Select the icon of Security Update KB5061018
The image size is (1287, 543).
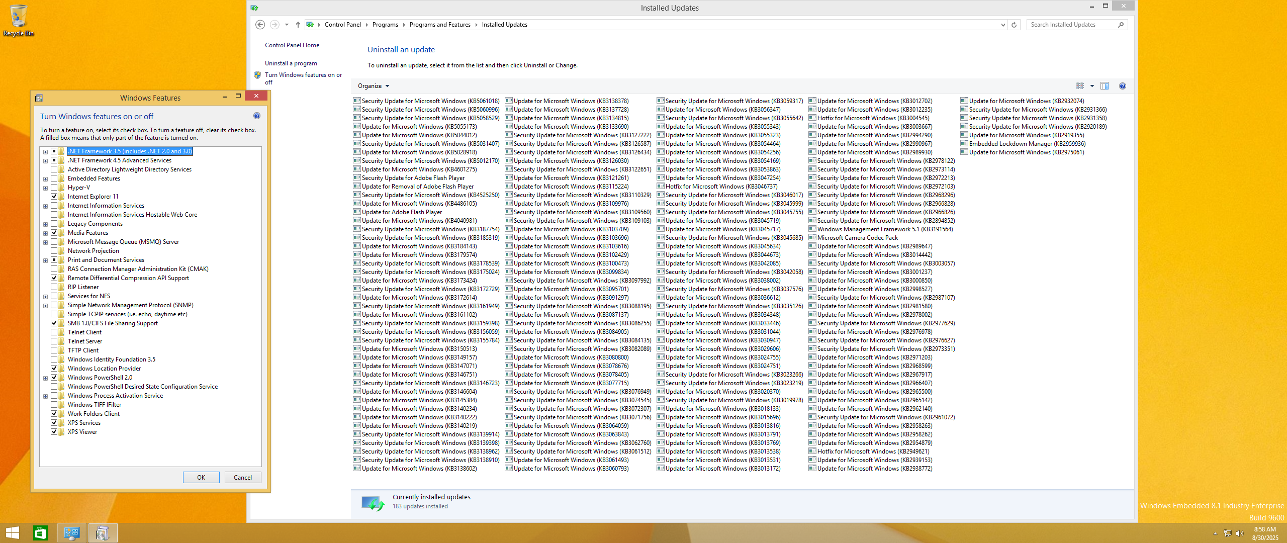(x=357, y=101)
